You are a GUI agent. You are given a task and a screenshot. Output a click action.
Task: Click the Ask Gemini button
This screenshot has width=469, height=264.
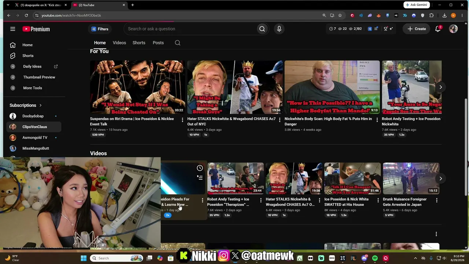click(416, 5)
